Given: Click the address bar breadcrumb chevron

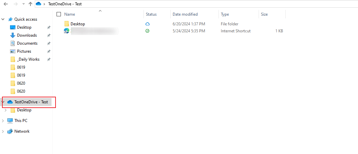Looking at the screenshot, I should tap(44, 4).
